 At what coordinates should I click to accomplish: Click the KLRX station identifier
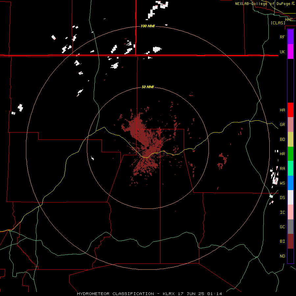169,294
